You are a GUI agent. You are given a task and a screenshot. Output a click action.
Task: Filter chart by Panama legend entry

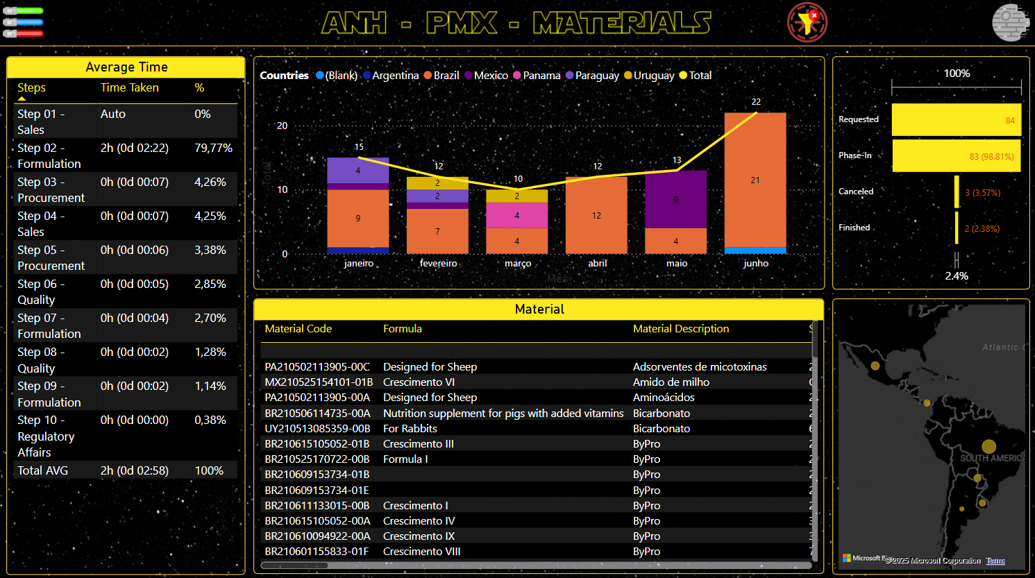tap(537, 75)
